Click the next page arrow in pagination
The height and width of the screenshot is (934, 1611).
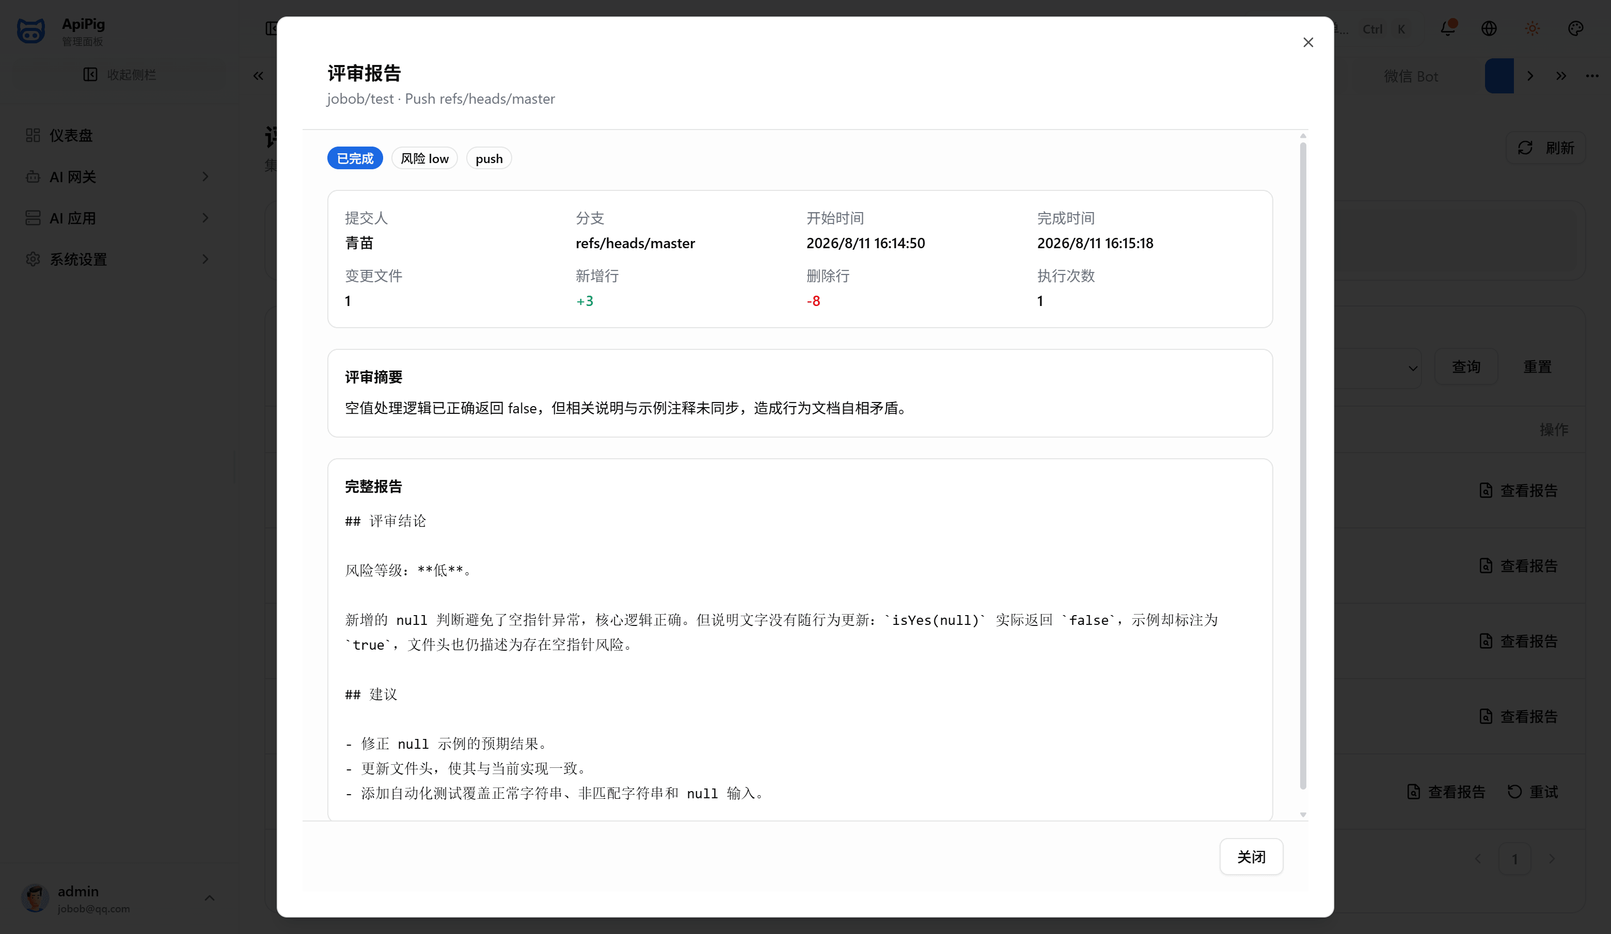click(1552, 859)
